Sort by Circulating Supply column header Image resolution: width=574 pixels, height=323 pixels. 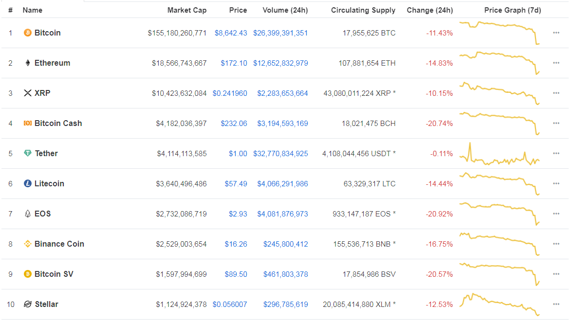tap(363, 10)
